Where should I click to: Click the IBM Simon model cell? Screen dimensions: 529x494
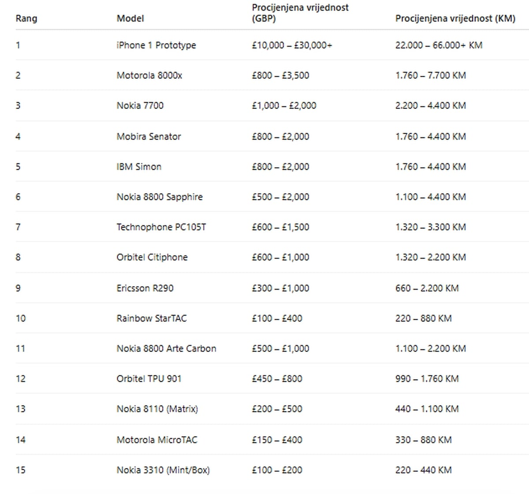139,167
